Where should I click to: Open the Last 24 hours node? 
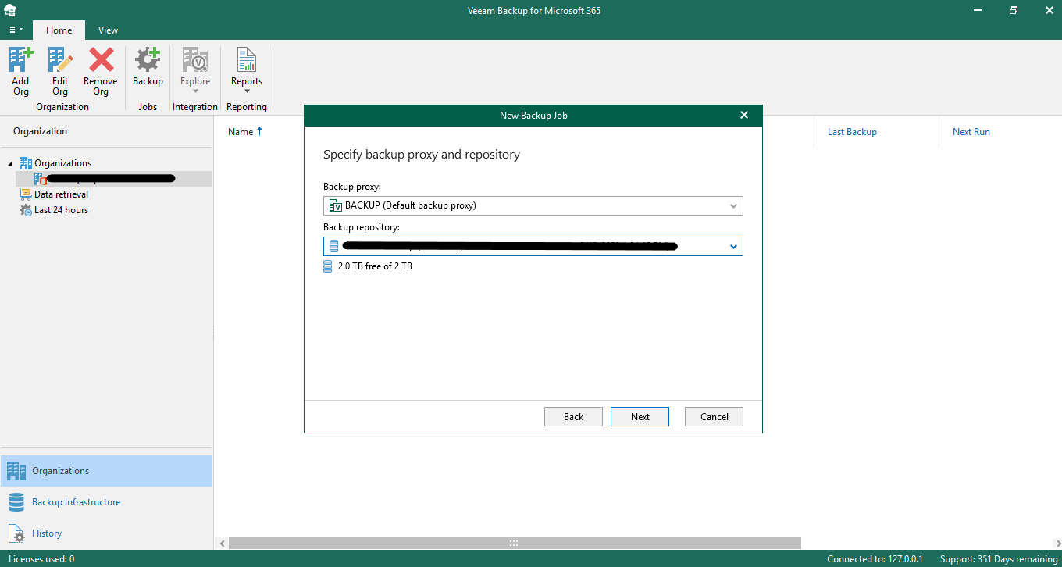point(61,210)
